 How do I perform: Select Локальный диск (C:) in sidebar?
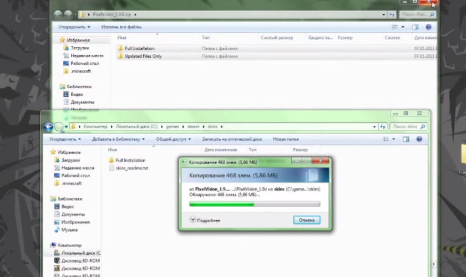click(x=81, y=253)
